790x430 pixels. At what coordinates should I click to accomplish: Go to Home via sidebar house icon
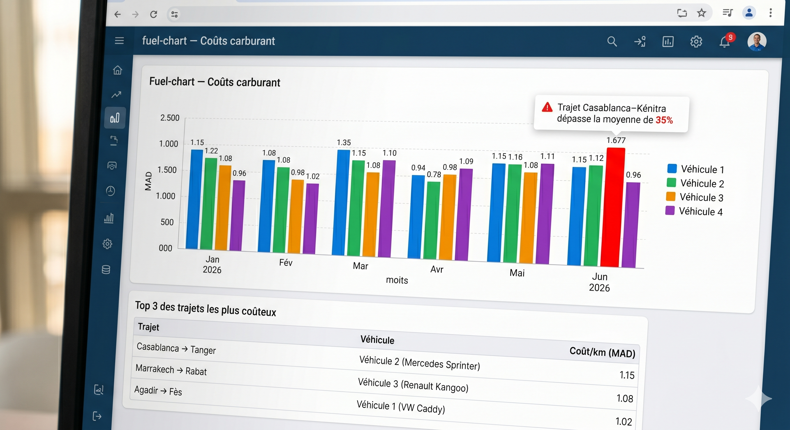coord(117,70)
